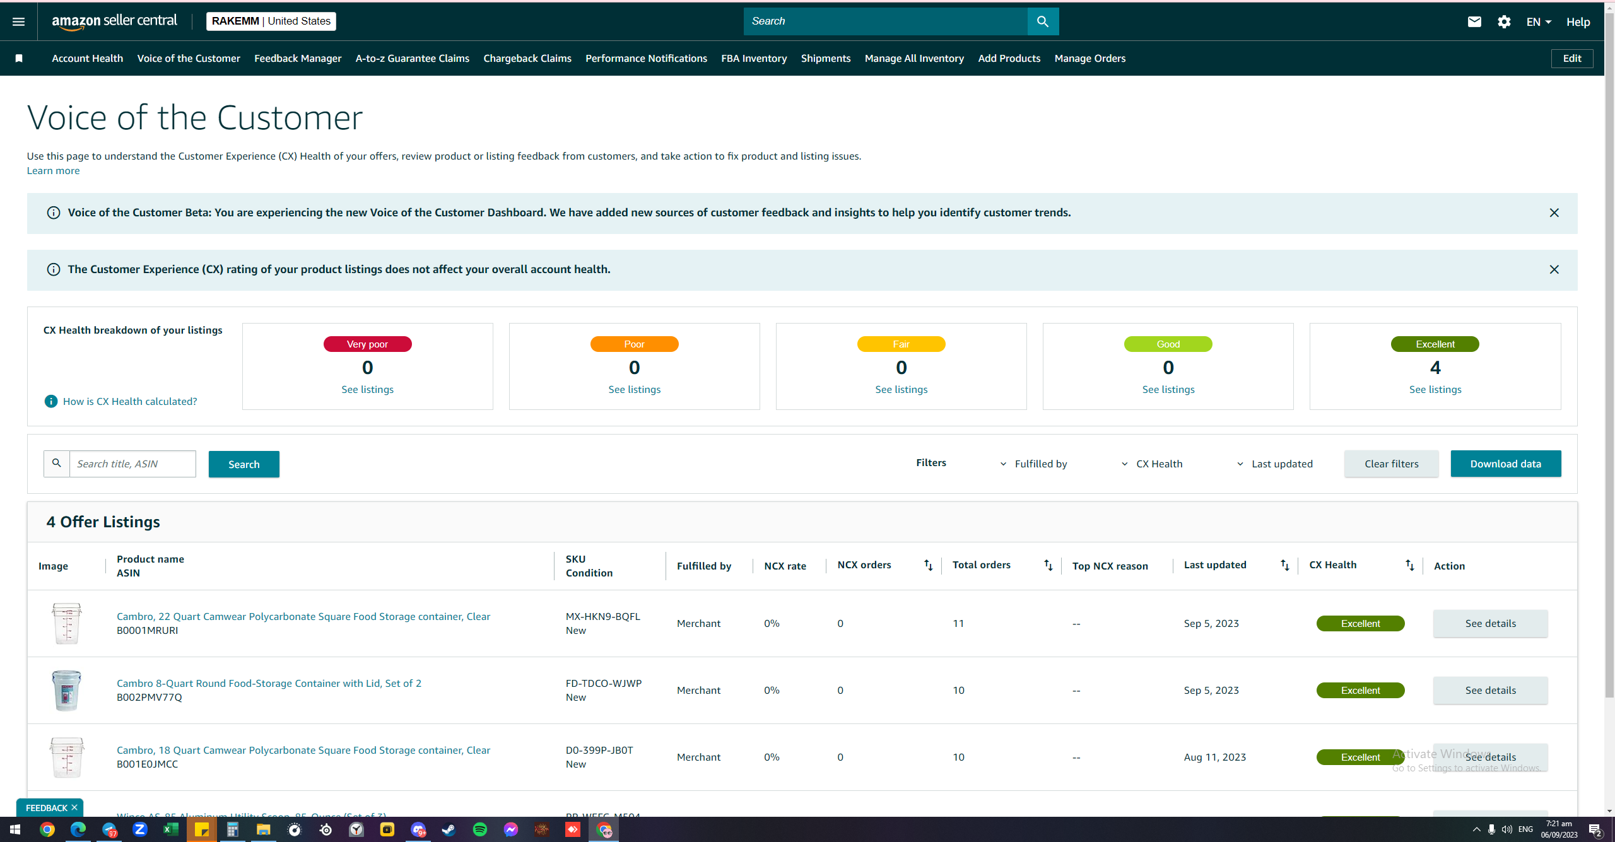
Task: See listings under the Good card
Action: 1168,390
